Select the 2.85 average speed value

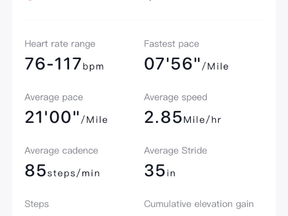163,117
